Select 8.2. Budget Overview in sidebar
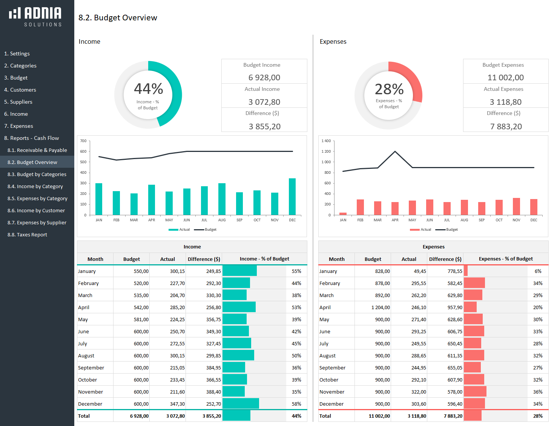This screenshot has height=426, width=557. [x=32, y=162]
